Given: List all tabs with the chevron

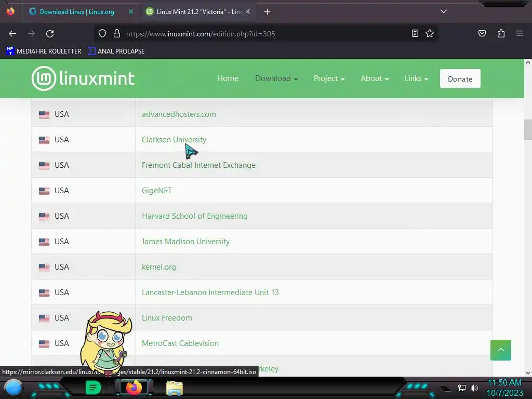Looking at the screenshot, I should click(x=444, y=11).
